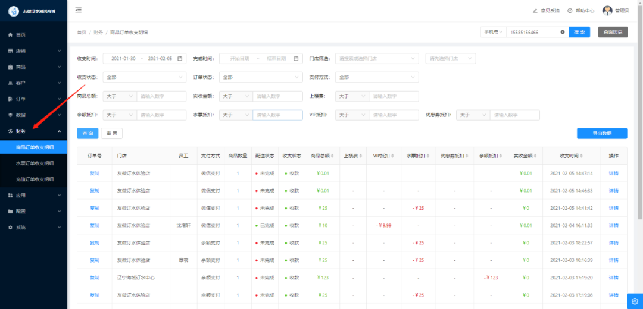Open the 支付方式 dropdown
This screenshot has height=309, width=643.
(x=377, y=77)
